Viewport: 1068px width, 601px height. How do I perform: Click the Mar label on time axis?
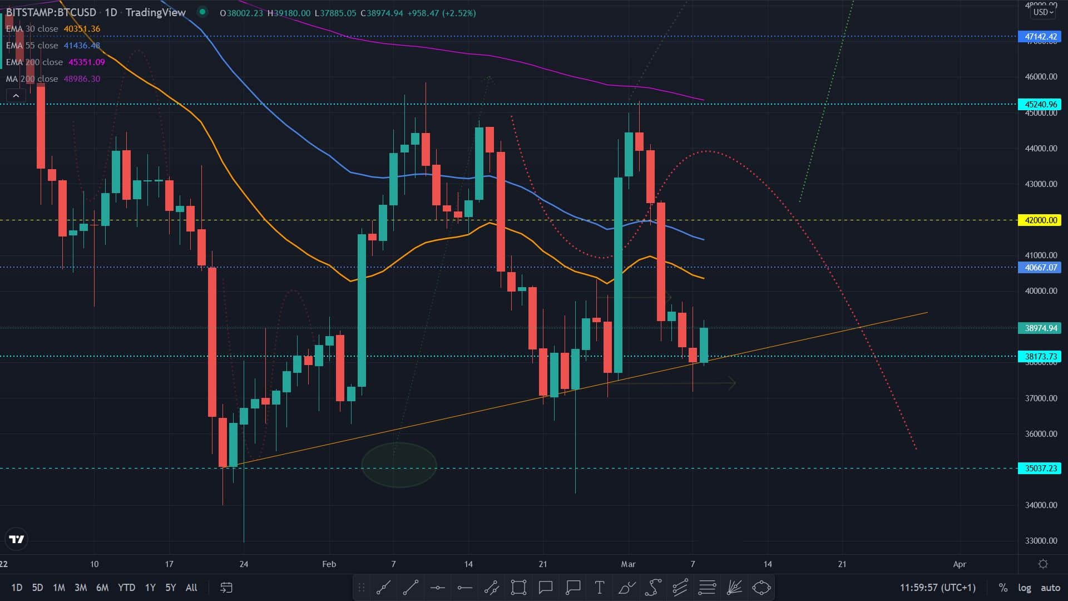[x=628, y=564]
